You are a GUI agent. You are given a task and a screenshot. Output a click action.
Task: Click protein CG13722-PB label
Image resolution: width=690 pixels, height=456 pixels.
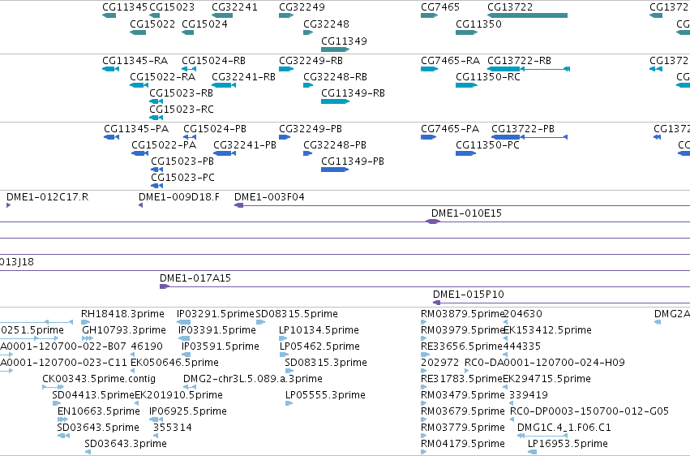coord(523,129)
